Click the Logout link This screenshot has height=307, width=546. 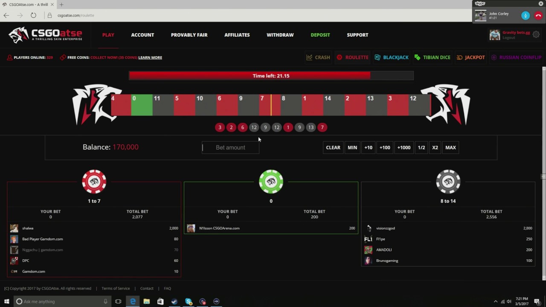click(x=508, y=38)
